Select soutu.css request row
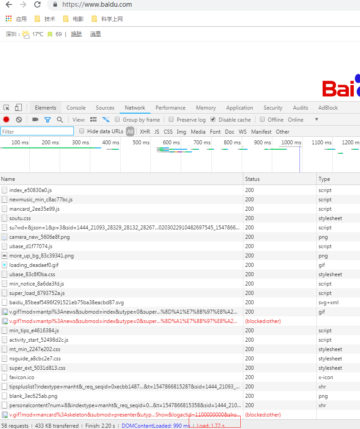 180,218
